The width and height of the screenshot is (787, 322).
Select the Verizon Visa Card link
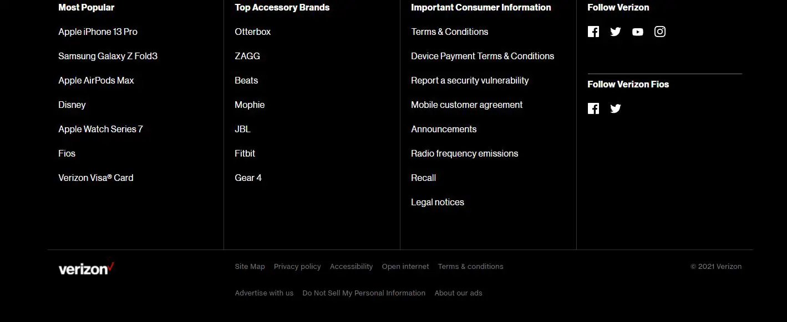click(95, 178)
